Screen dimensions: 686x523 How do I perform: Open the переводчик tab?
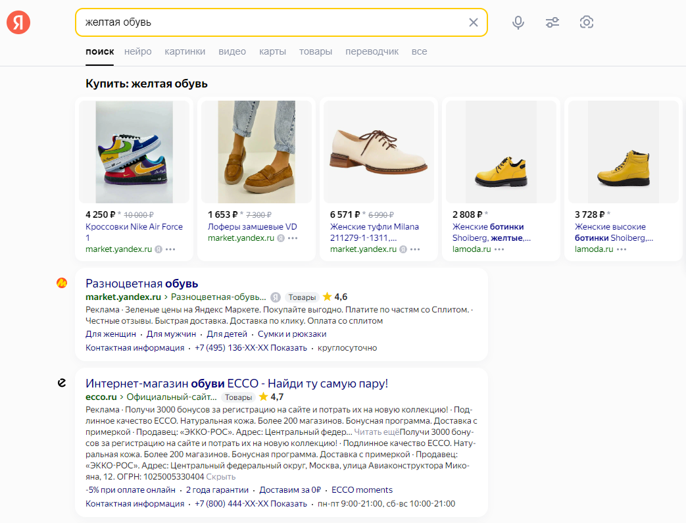tap(372, 52)
